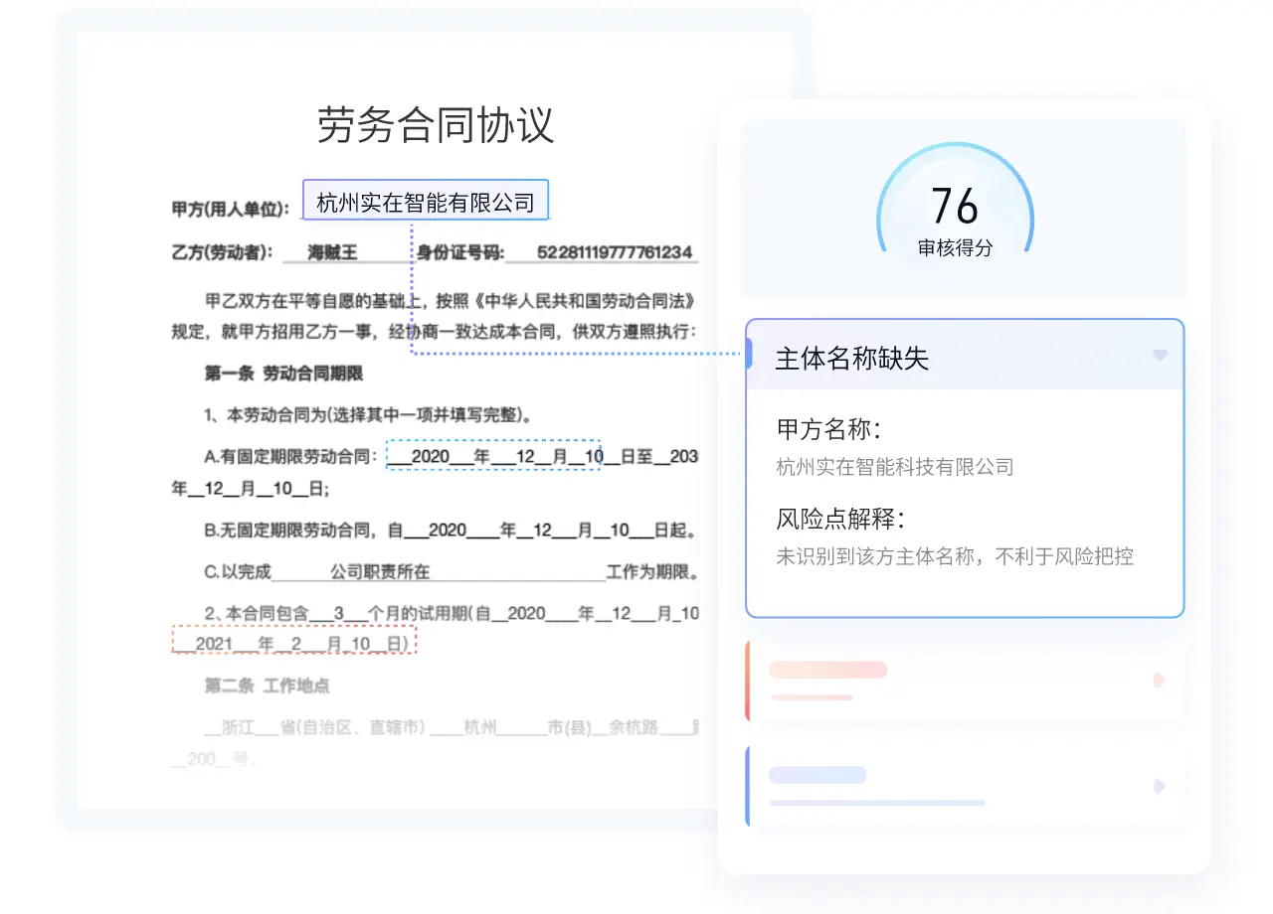Click the orange risk indicator bar on second card

click(749, 681)
